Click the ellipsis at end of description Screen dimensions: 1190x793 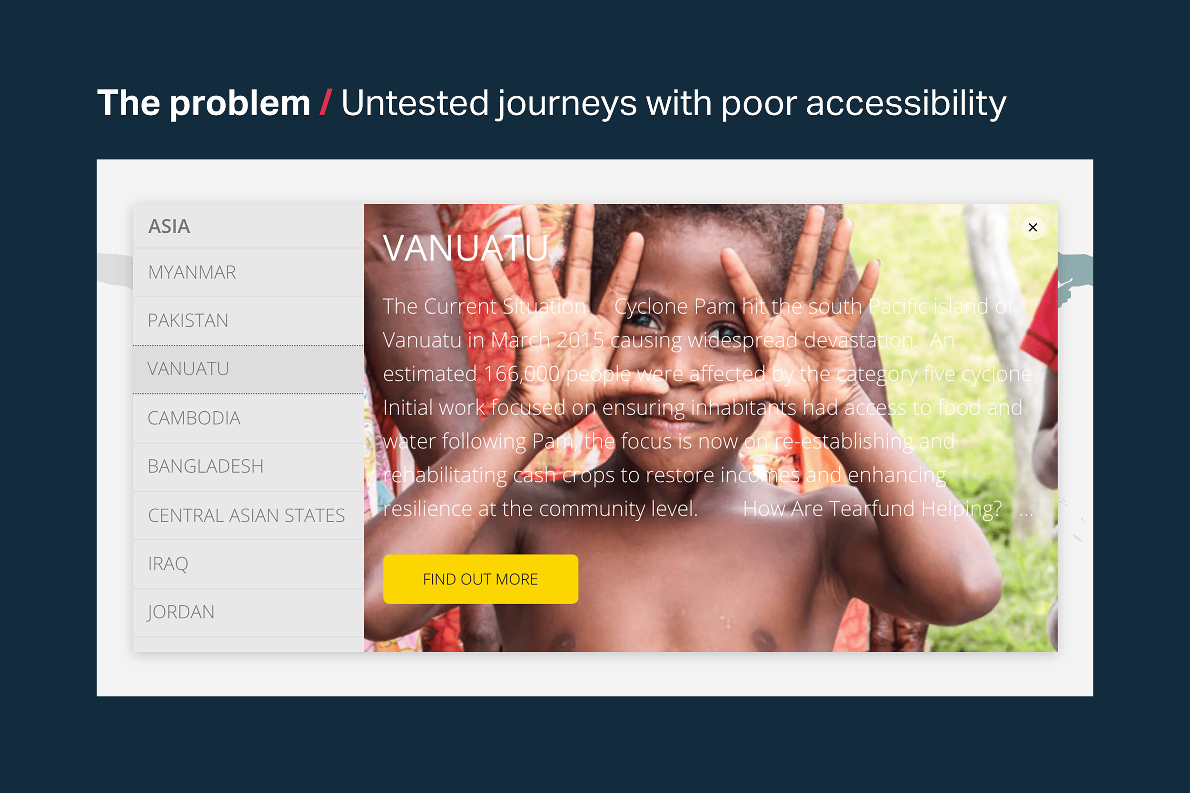(1026, 512)
